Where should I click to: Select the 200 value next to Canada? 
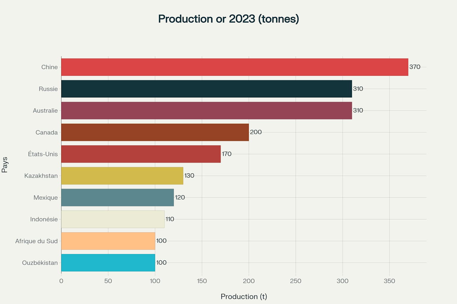[x=256, y=132]
